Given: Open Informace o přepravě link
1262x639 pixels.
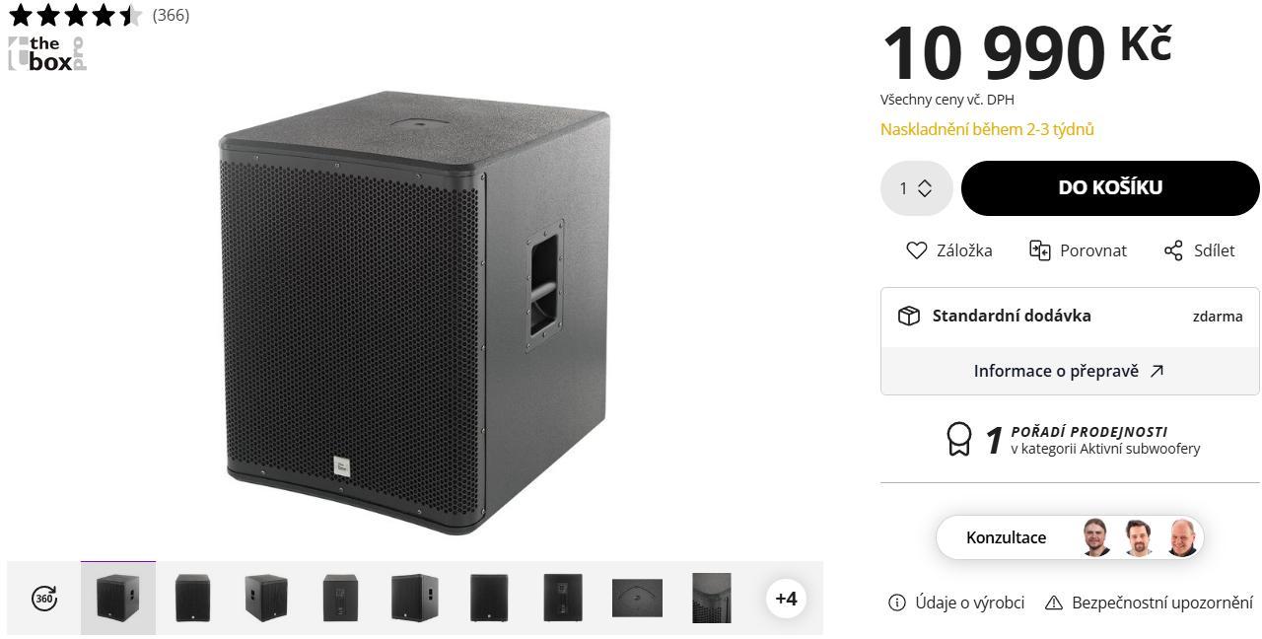Looking at the screenshot, I should point(1070,371).
